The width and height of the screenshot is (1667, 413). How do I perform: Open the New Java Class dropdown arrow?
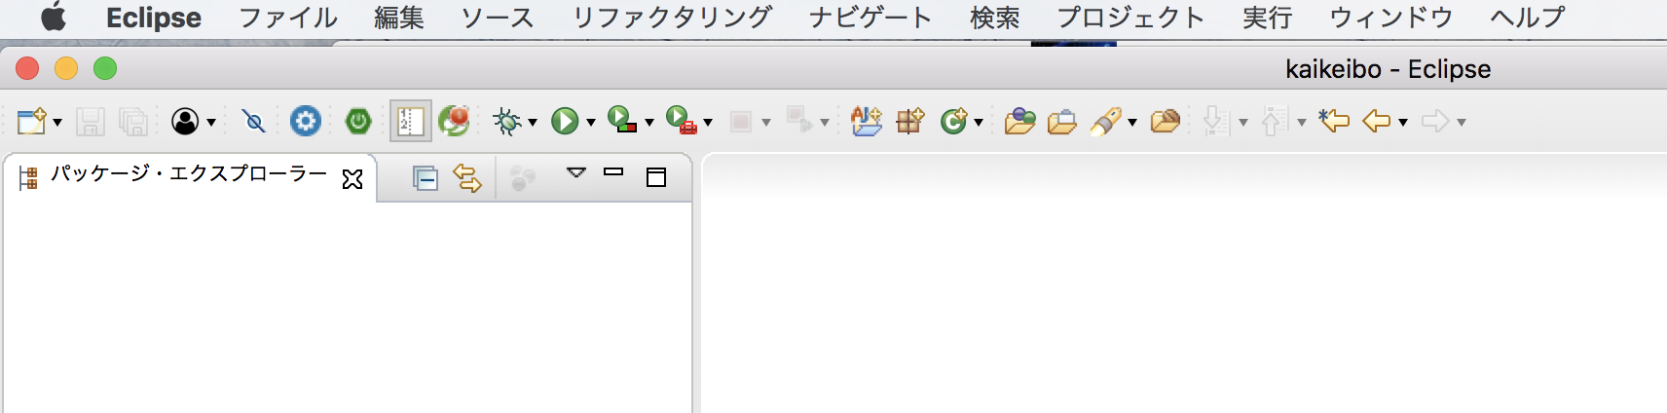[978, 123]
